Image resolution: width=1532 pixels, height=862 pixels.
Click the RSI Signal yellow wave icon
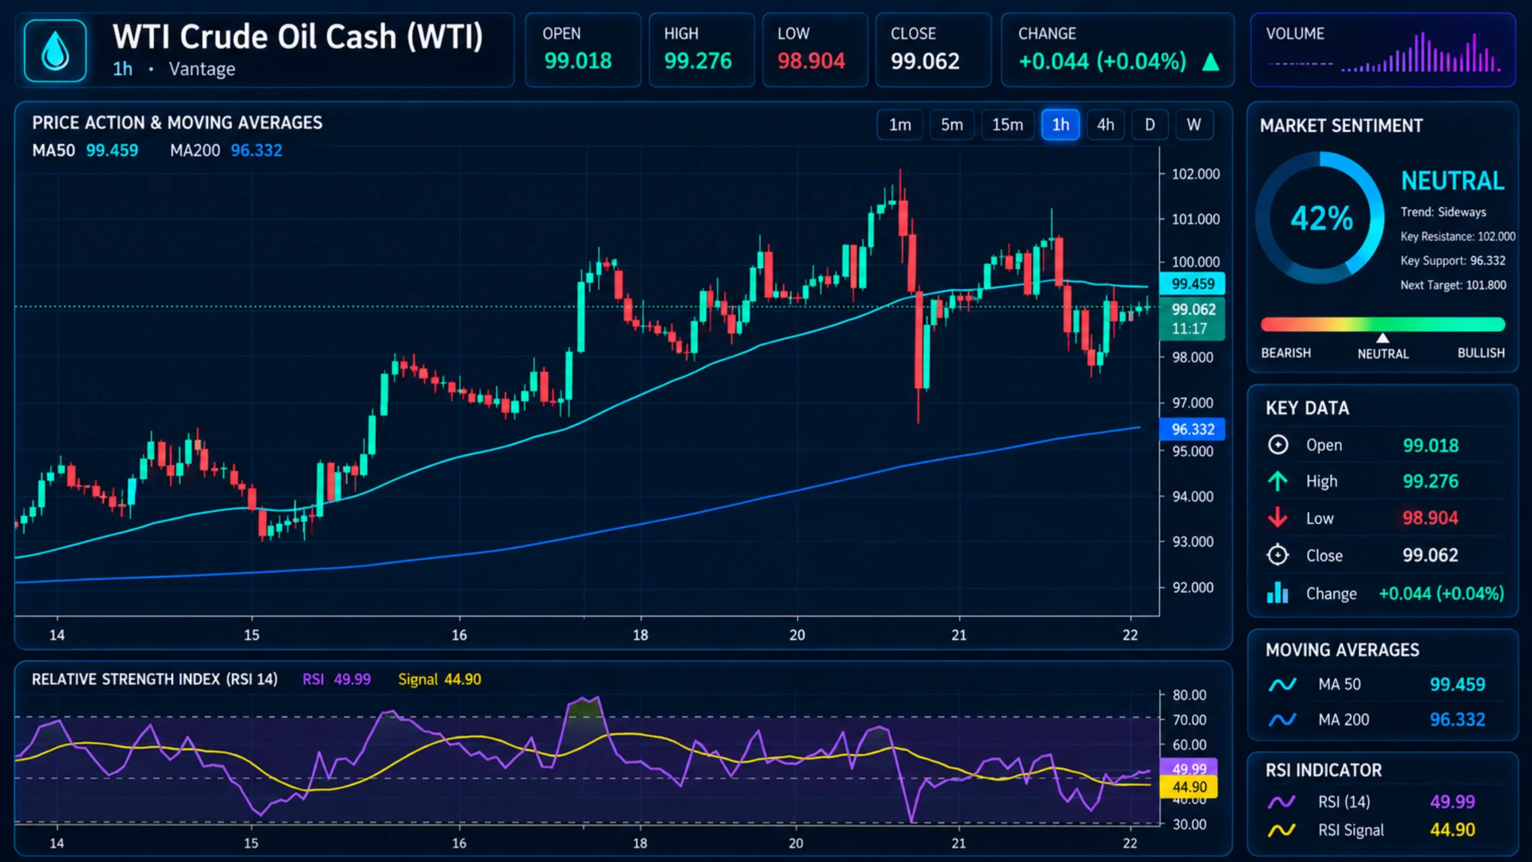1282,830
